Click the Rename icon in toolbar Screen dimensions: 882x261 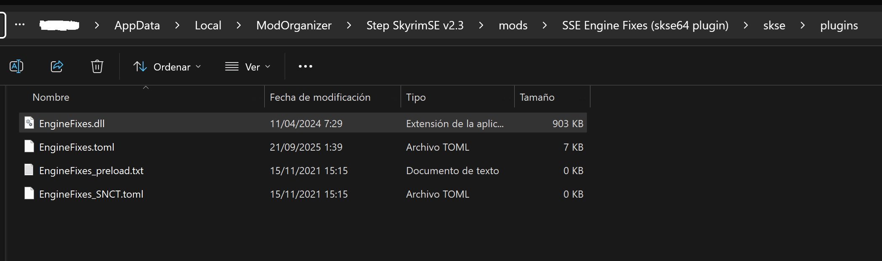(x=16, y=66)
